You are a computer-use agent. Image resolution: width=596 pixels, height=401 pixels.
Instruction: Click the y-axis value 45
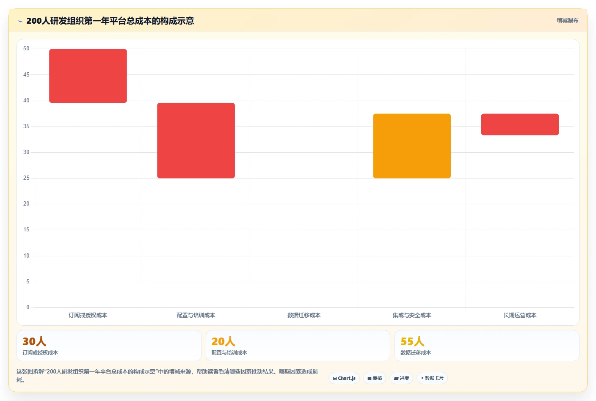(x=26, y=74)
